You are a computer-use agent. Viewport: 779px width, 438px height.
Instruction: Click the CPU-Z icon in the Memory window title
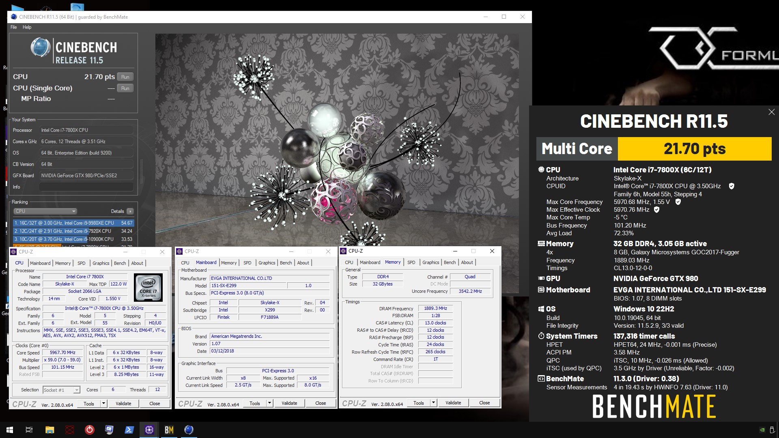point(344,251)
